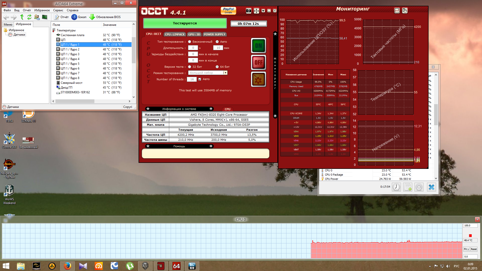The width and height of the screenshot is (482, 271).
Task: Open the Большой набор test mode dropdown
Action: pyautogui.click(x=225, y=73)
